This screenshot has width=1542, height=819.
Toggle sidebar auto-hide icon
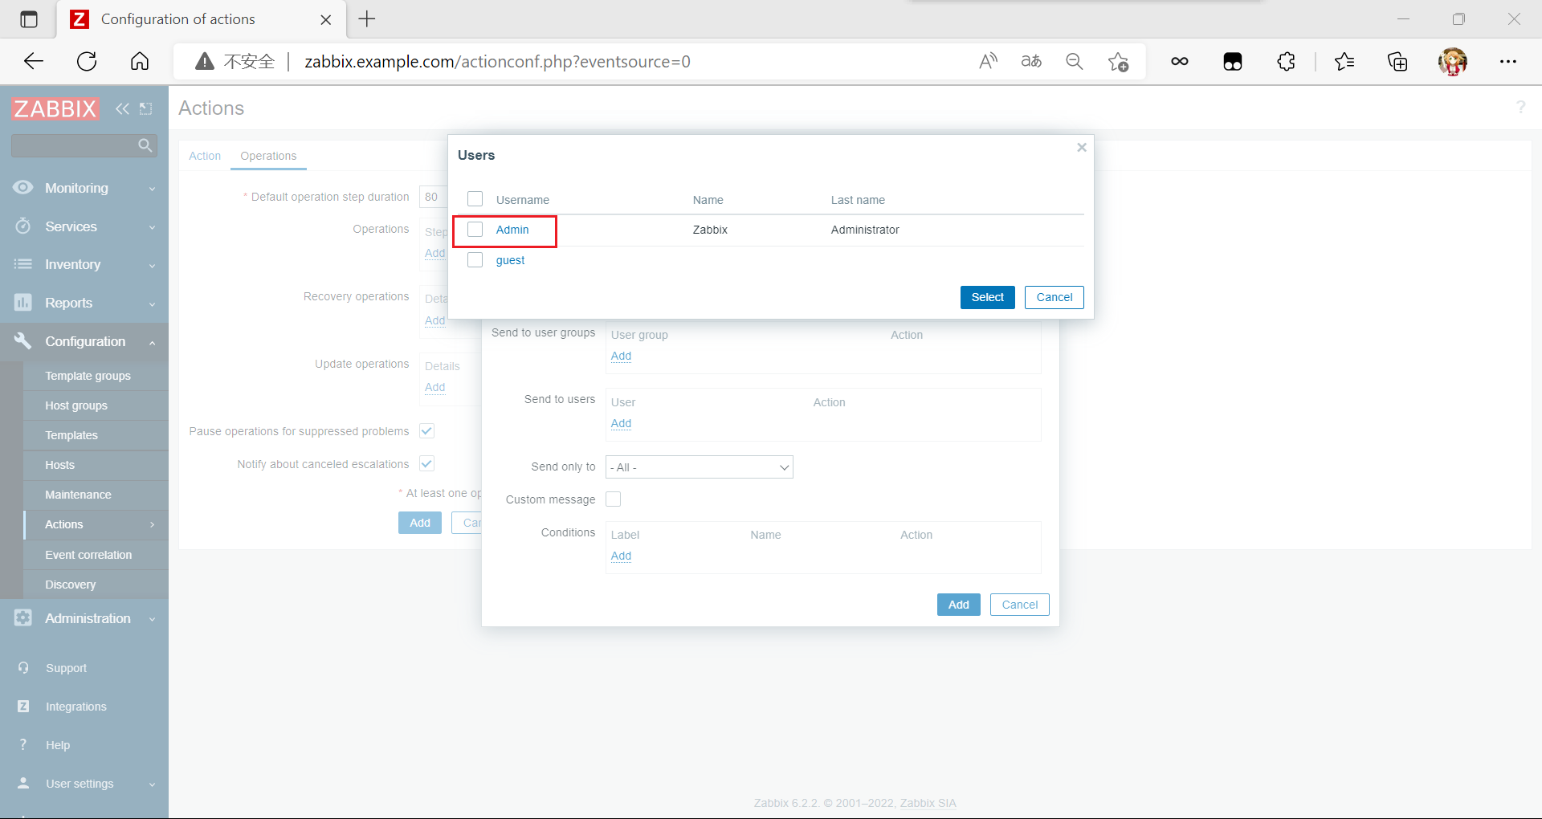145,108
